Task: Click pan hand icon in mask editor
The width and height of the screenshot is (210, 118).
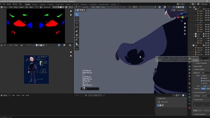Action: coord(71,15)
